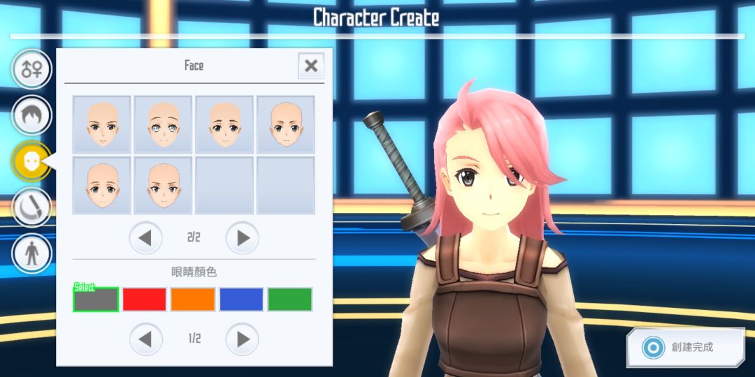Select the face category icon
The height and width of the screenshot is (377, 755).
pos(31,161)
